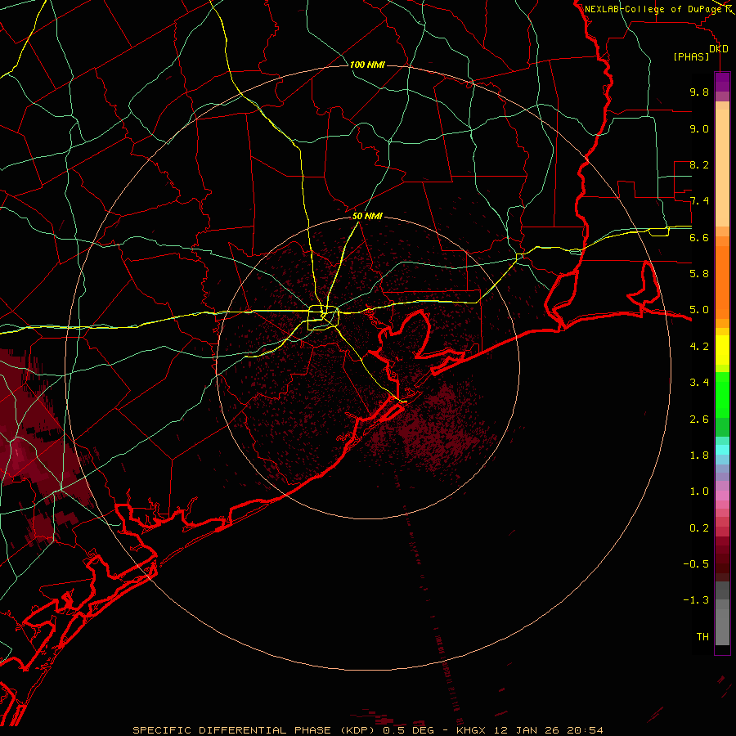
Task: Select the 9.0 scale value
Action: click(699, 128)
